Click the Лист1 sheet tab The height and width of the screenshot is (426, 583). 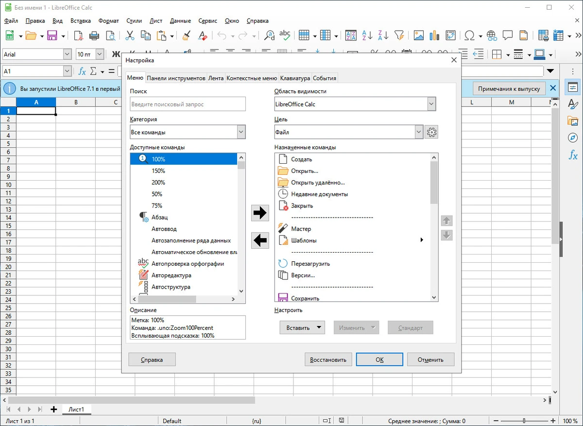(76, 409)
